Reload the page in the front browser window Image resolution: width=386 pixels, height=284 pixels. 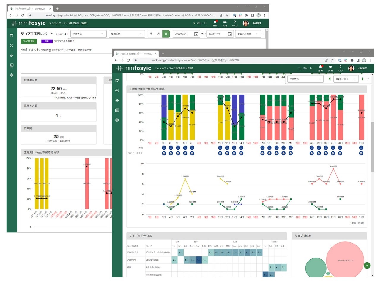tap(128, 60)
